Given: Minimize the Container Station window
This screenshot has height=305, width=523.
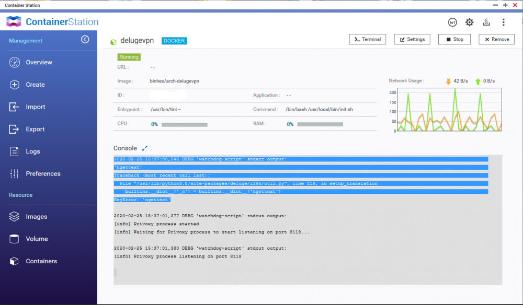Looking at the screenshot, I should [495, 5].
